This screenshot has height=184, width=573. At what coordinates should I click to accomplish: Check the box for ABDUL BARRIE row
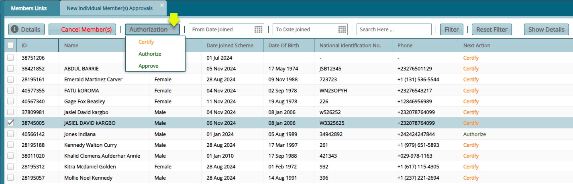coord(10,69)
